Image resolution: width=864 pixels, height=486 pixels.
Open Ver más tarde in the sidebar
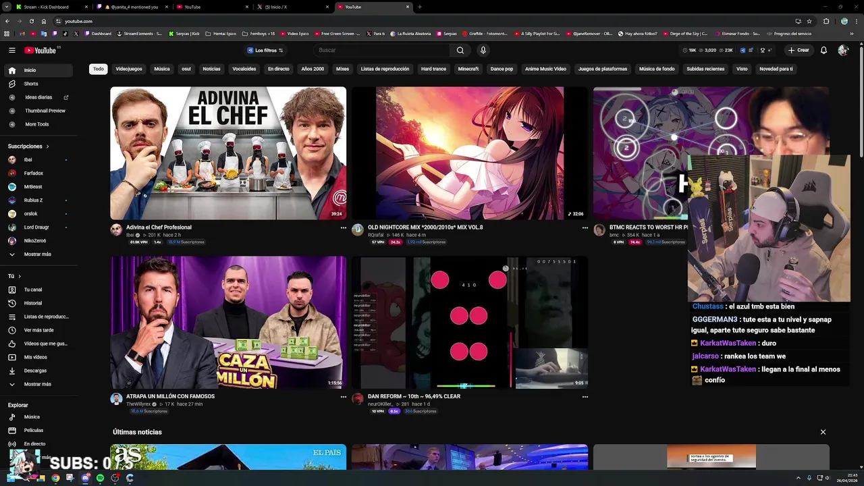pyautogui.click(x=40, y=330)
